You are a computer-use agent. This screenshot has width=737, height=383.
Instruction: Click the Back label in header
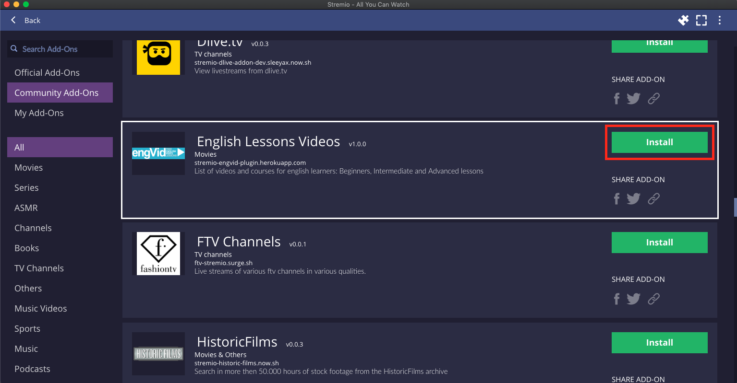point(32,20)
